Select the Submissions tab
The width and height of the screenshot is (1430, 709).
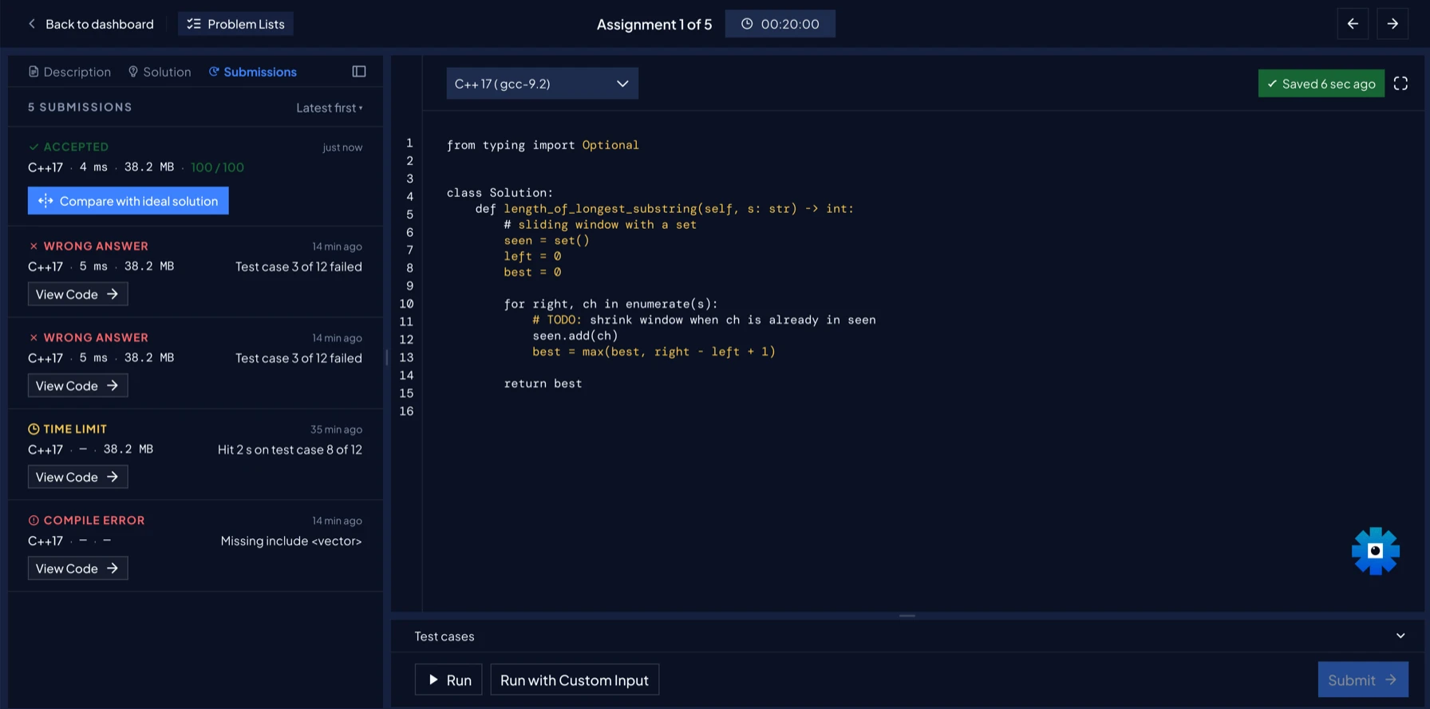(252, 72)
